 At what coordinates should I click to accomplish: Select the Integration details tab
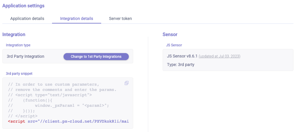coord(76,18)
